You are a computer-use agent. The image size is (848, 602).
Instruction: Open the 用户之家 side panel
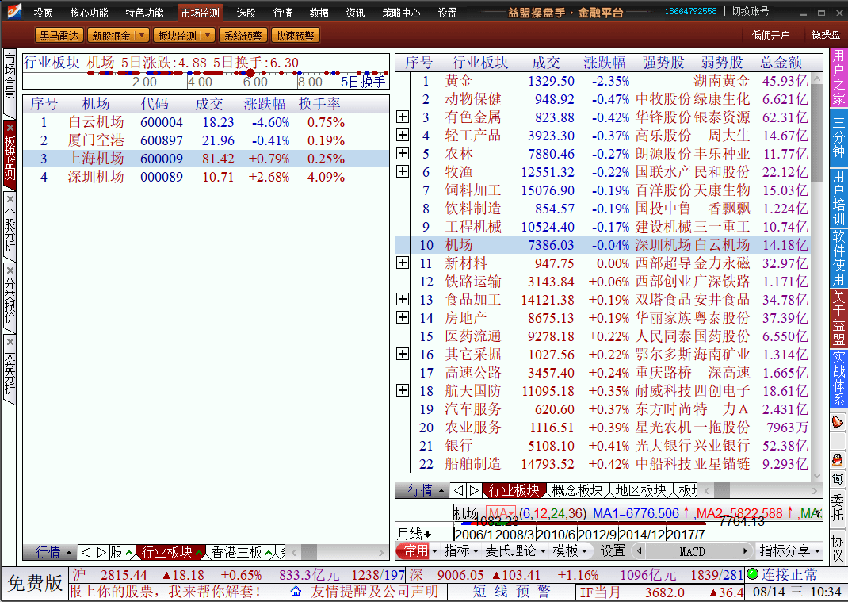click(838, 78)
